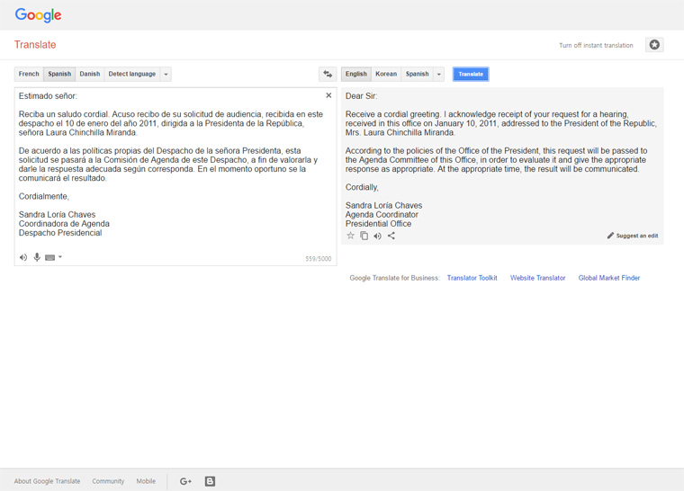Listen to the Spanish source text
Screen dimensions: 684x491
(23, 257)
